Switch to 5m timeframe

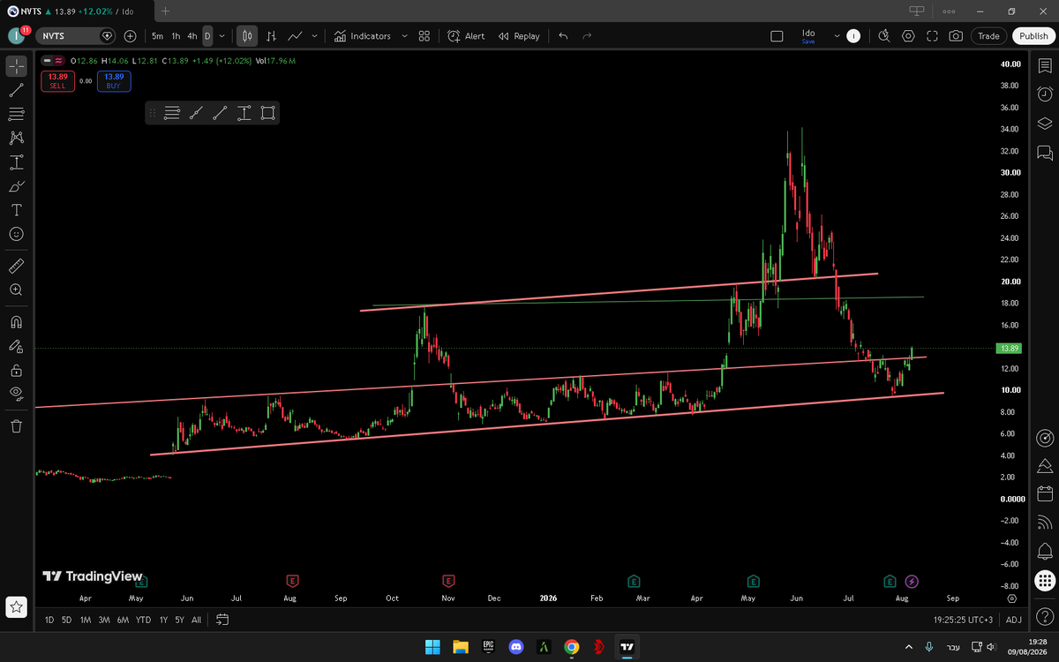157,36
